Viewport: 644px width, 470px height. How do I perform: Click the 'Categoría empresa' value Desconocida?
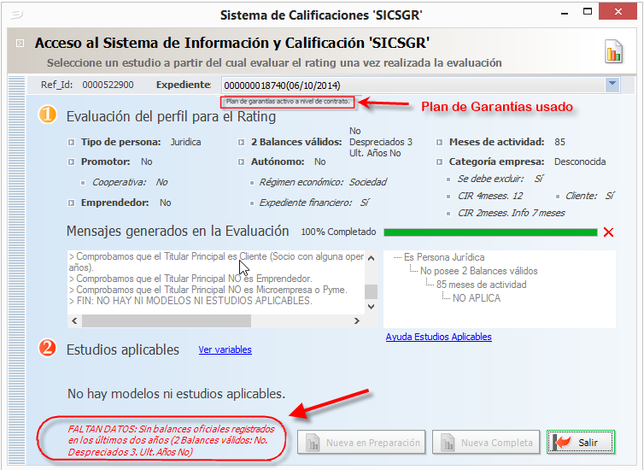point(580,162)
